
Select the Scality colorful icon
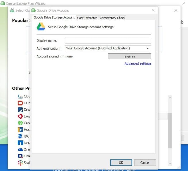[20, 163]
